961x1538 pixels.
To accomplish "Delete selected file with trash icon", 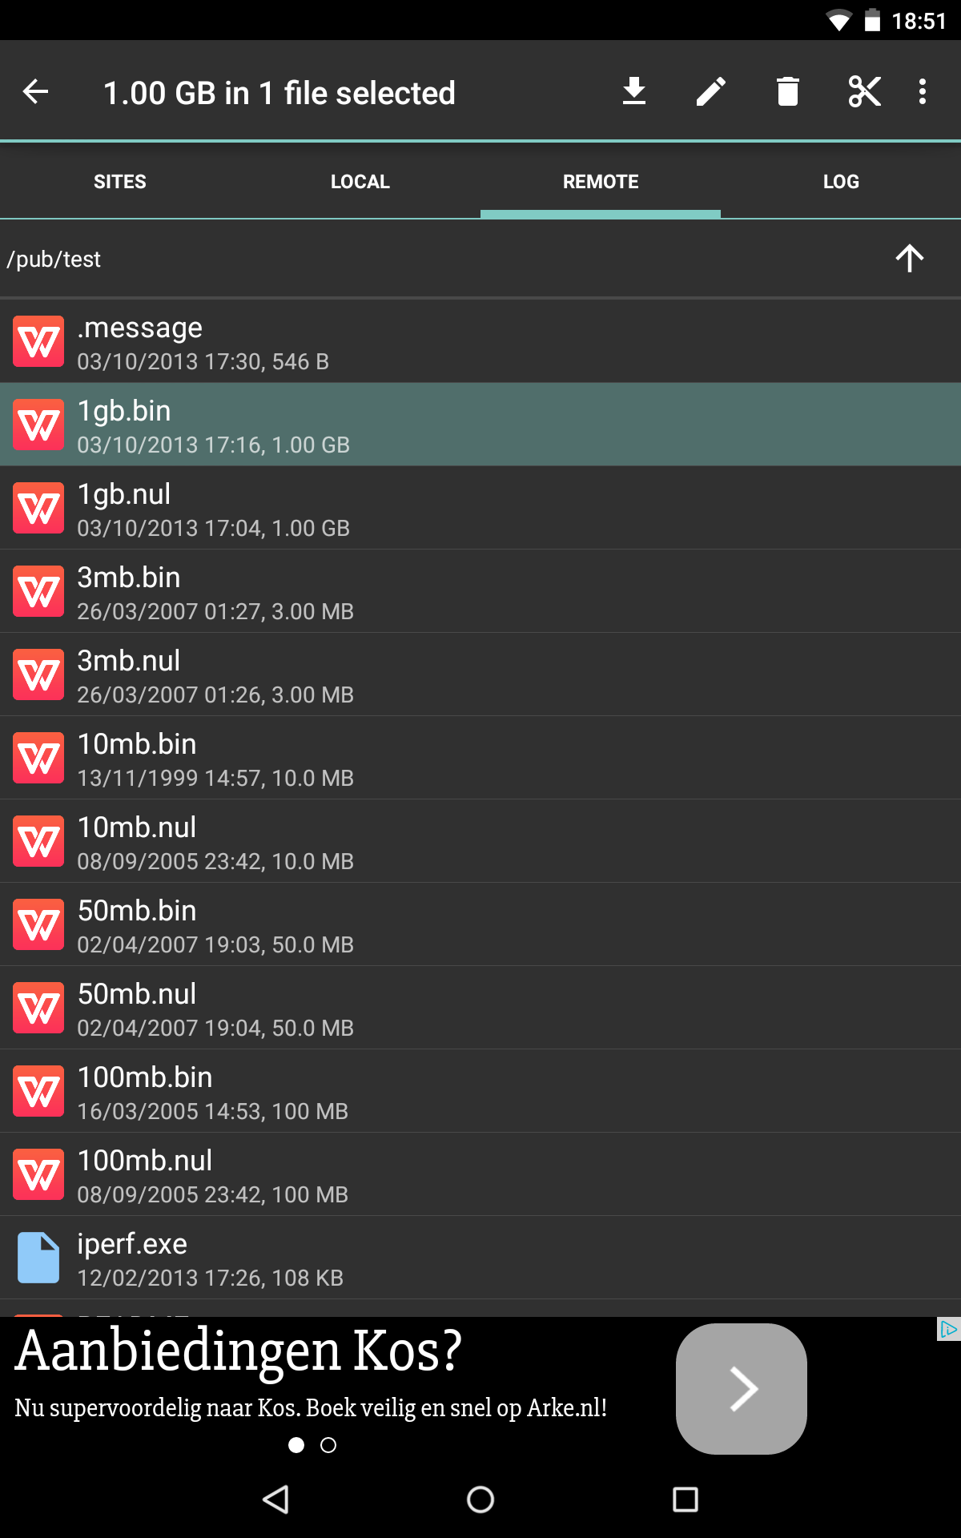I will pos(788,91).
